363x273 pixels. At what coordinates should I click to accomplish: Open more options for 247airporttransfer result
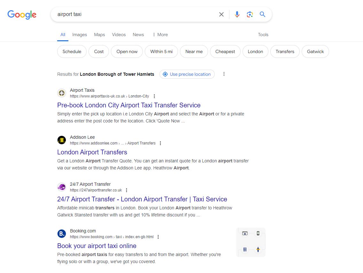pyautogui.click(x=127, y=190)
